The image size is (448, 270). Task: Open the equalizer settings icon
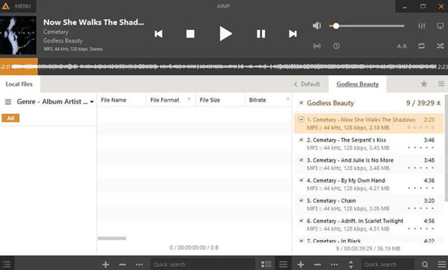(x=422, y=26)
